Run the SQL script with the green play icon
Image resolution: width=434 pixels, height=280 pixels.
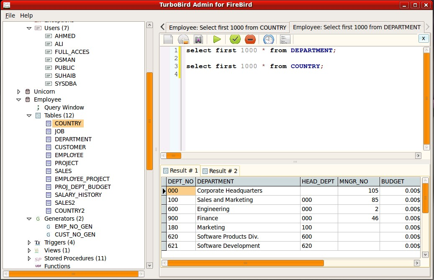pos(217,39)
